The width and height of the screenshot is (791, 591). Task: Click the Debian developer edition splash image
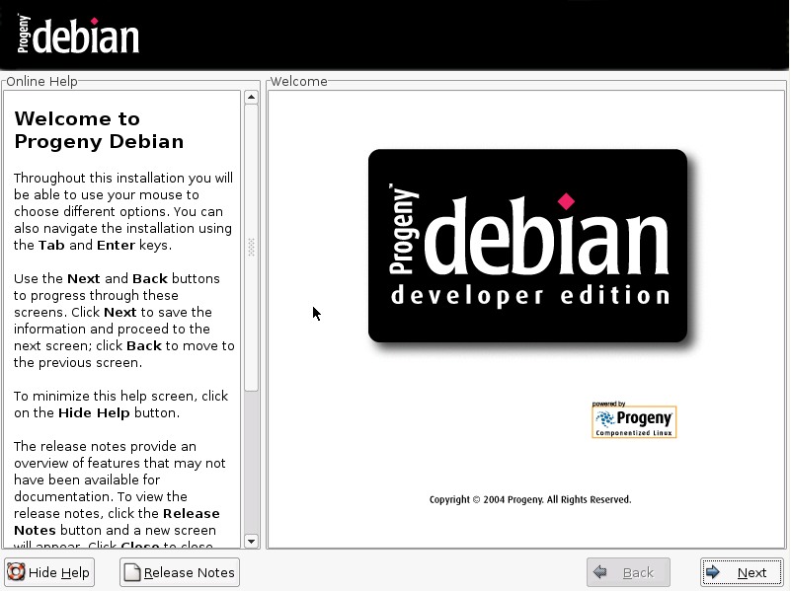527,246
